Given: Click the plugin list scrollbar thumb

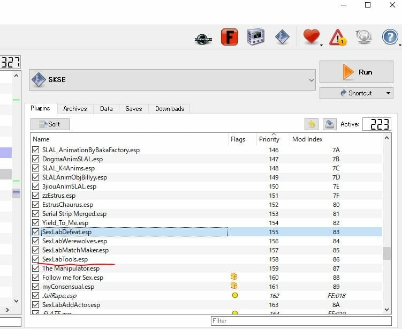Looking at the screenshot, I should coord(386,253).
